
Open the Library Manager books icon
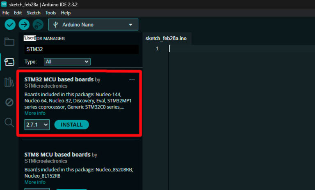[9, 82]
